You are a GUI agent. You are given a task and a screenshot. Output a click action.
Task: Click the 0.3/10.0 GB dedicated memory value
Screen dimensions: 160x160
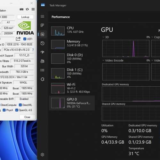click(140, 131)
